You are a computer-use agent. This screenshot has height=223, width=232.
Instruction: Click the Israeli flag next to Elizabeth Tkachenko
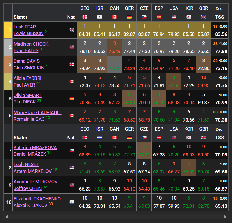(72, 202)
